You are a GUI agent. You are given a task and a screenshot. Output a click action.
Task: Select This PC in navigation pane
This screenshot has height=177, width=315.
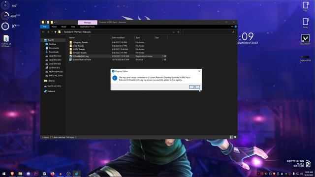49,40
